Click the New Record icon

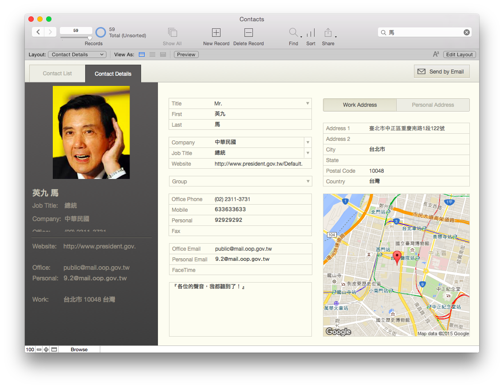click(x=216, y=33)
